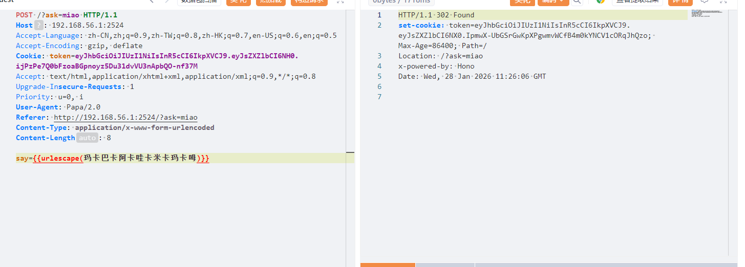This screenshot has height=267, width=745.
Task: Expand the request editor to fullscreen
Action: 340,2
